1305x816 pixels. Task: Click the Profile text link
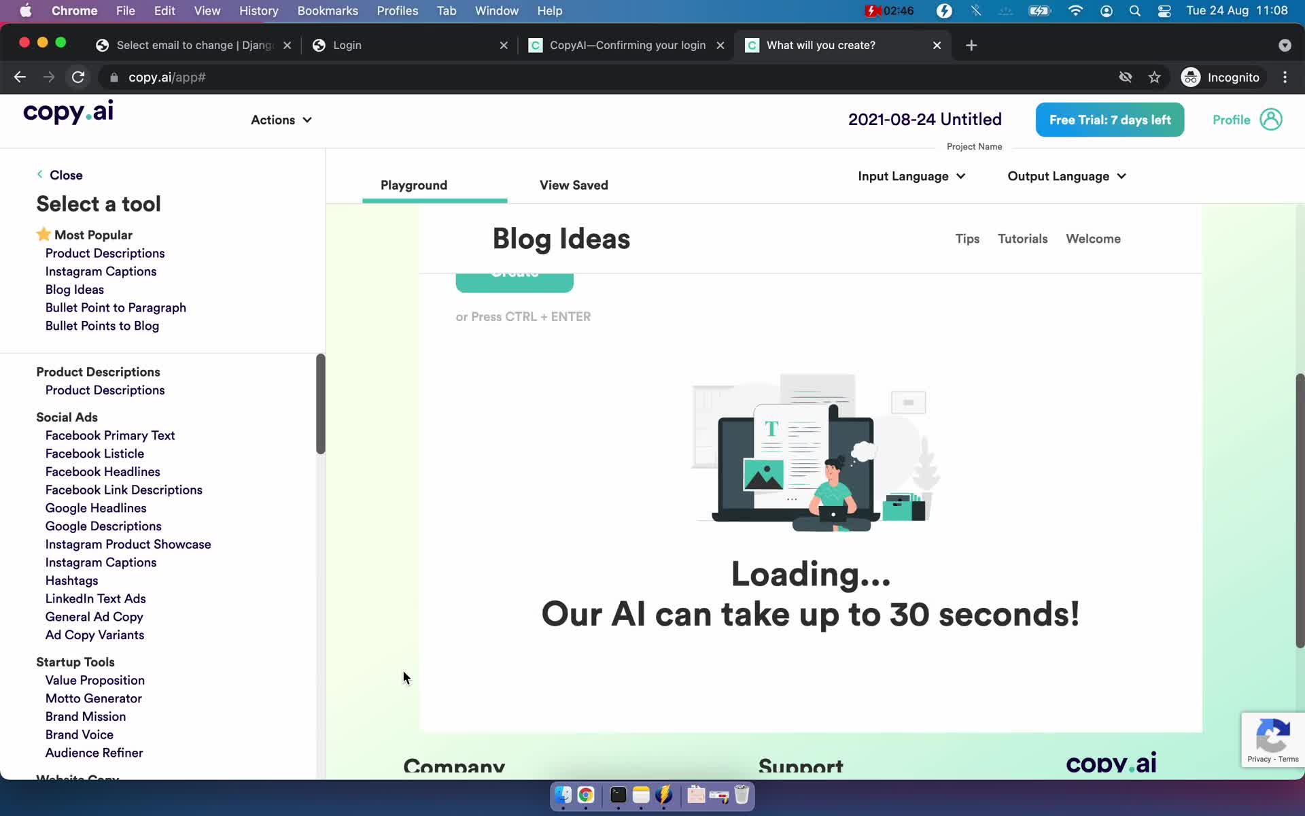(1231, 120)
